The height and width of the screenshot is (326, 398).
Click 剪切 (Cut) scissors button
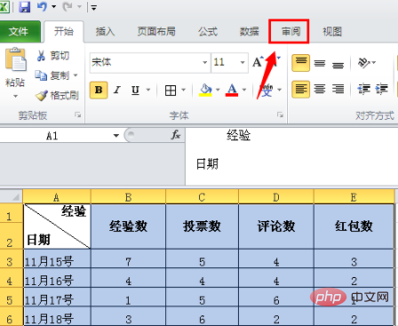pyautogui.click(x=52, y=55)
